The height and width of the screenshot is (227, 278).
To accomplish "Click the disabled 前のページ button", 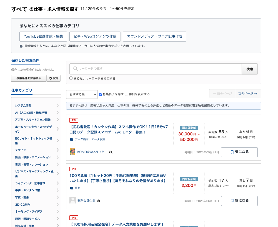I will [x=222, y=94].
